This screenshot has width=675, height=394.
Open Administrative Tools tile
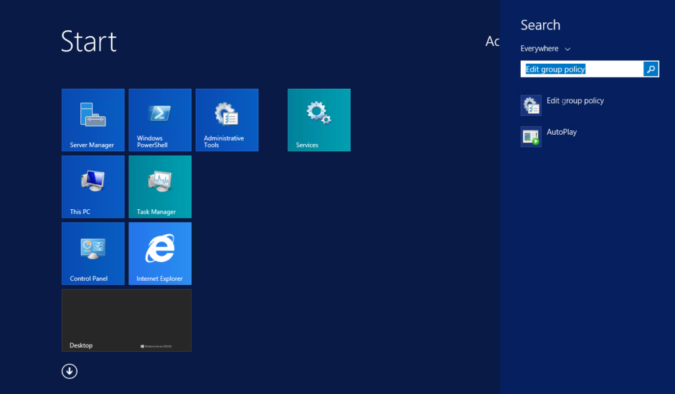(x=227, y=120)
